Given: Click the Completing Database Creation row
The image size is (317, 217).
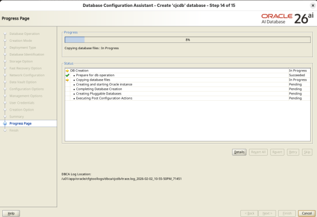Looking at the screenshot, I should pyautogui.click(x=188, y=89).
